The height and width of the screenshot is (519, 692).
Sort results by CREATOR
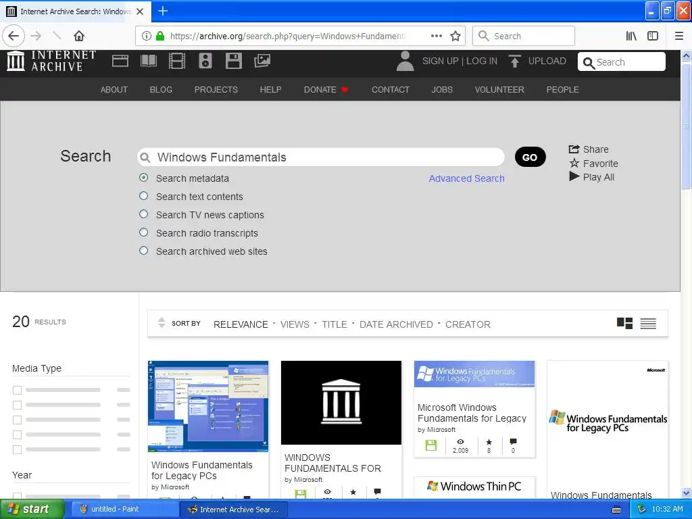[x=468, y=324]
